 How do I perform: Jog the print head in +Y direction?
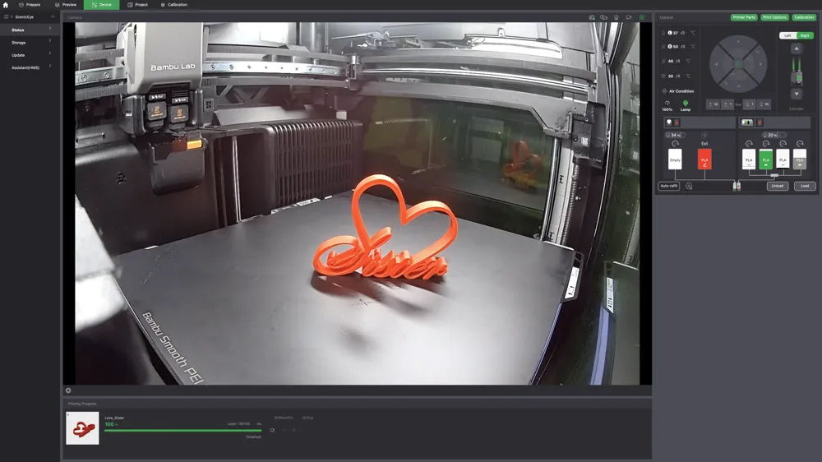pyautogui.click(x=738, y=43)
